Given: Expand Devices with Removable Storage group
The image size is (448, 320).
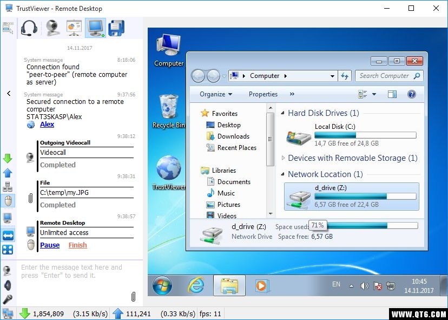Looking at the screenshot, I should click(283, 158).
